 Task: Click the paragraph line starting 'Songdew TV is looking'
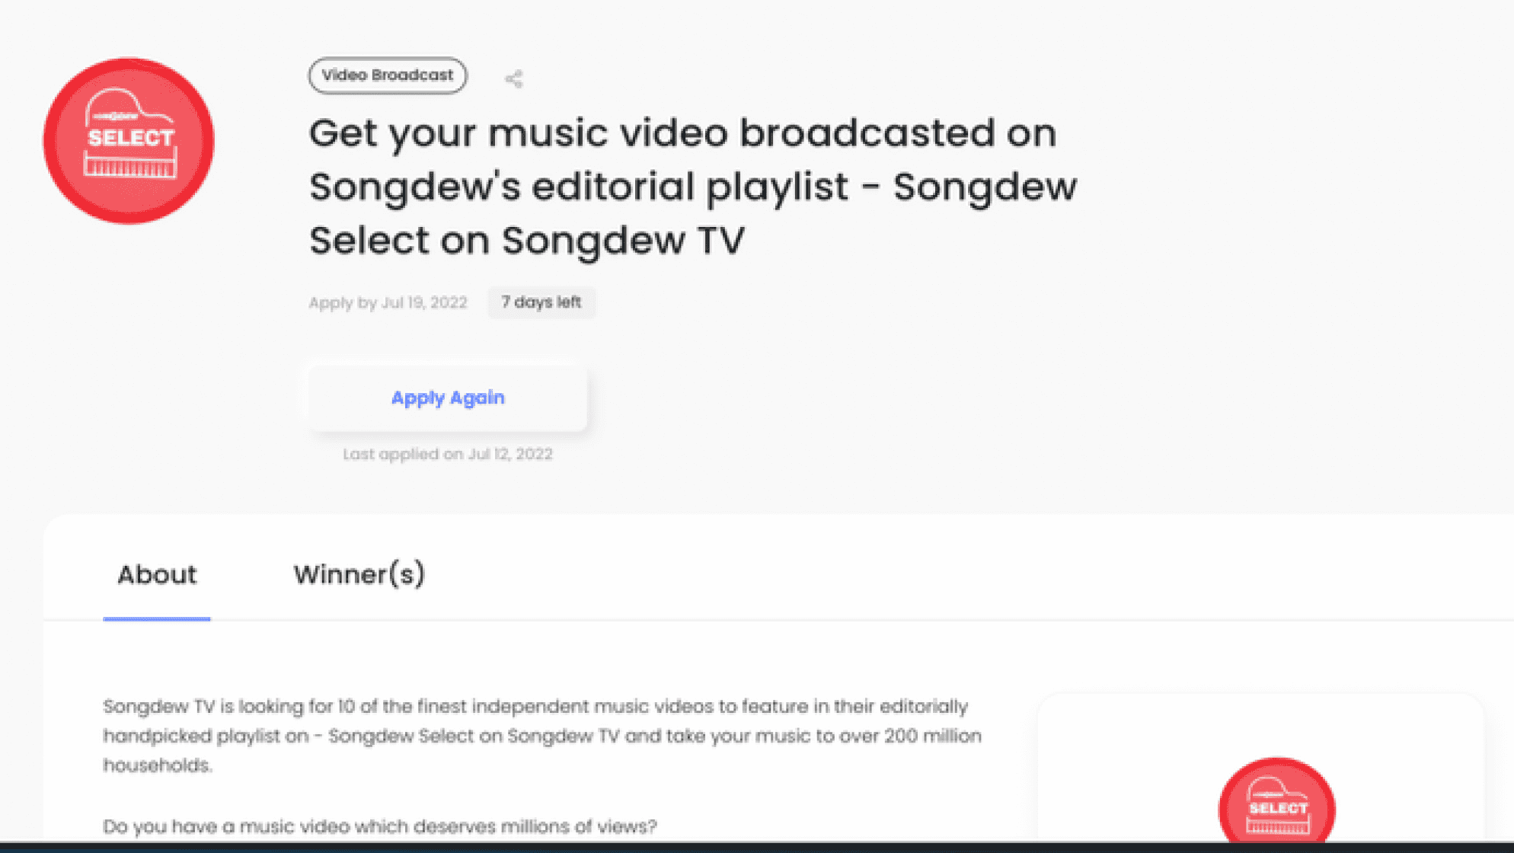tap(535, 706)
